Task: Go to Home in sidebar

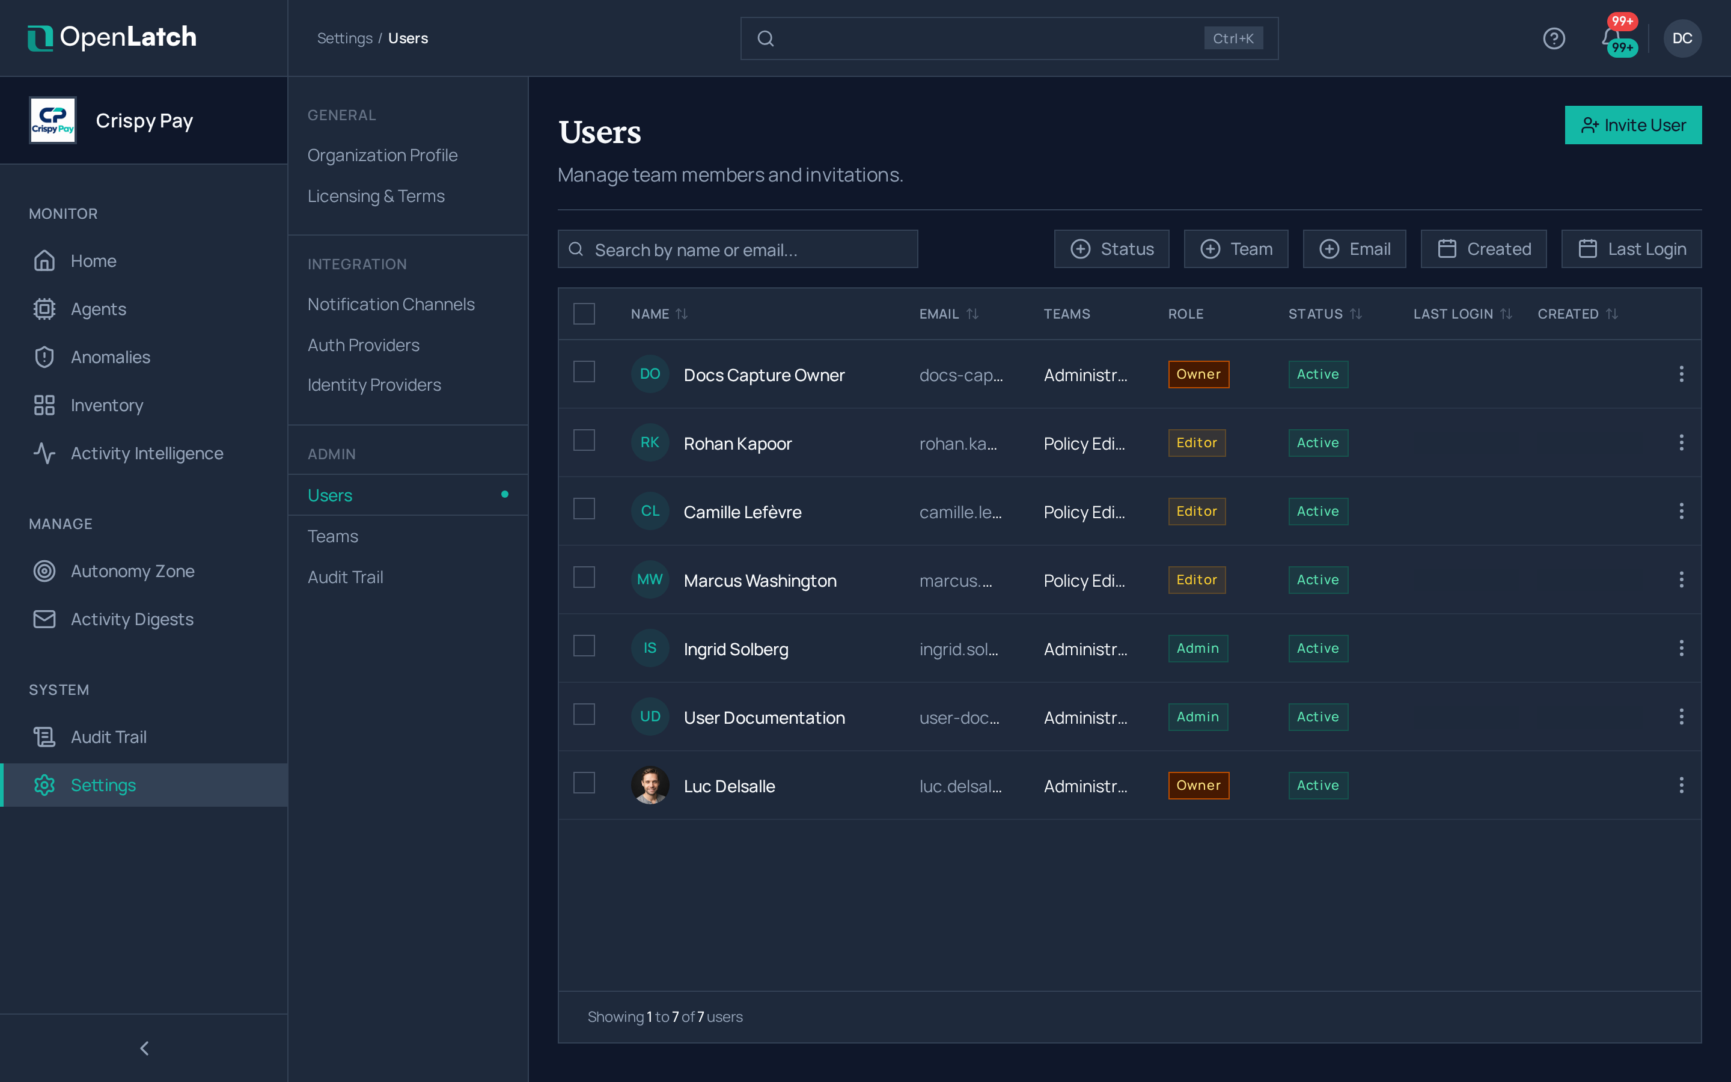Action: coord(144,261)
